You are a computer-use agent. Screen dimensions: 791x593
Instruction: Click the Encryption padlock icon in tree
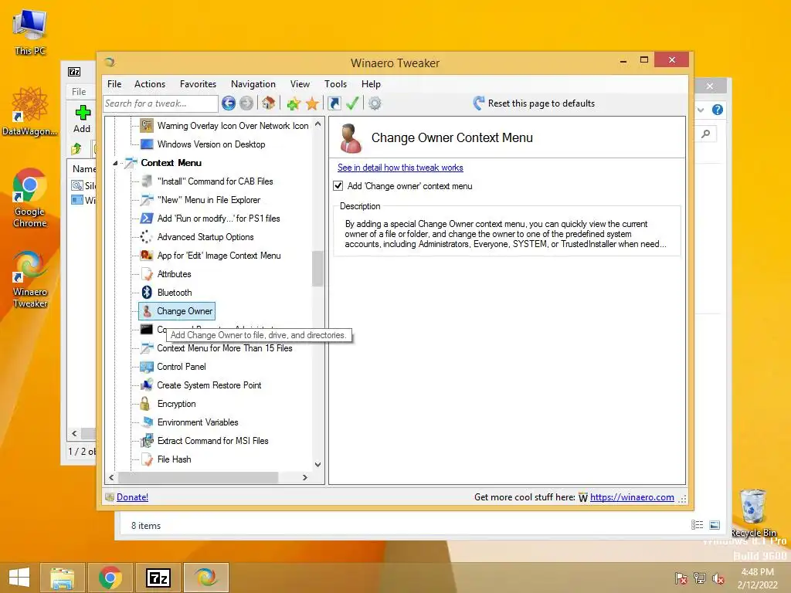pyautogui.click(x=145, y=403)
